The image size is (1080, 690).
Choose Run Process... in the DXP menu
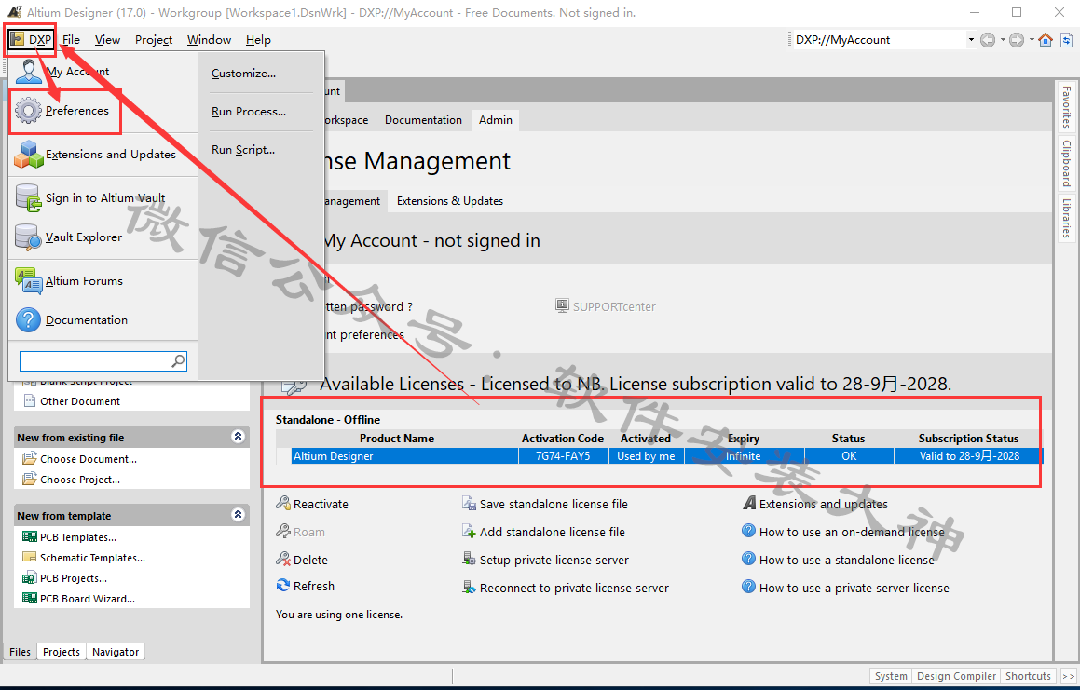249,112
